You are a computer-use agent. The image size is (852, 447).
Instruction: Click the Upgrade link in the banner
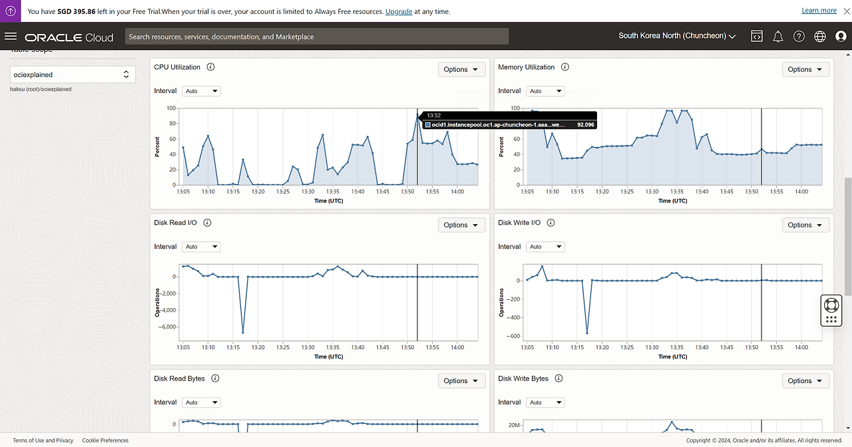399,12
